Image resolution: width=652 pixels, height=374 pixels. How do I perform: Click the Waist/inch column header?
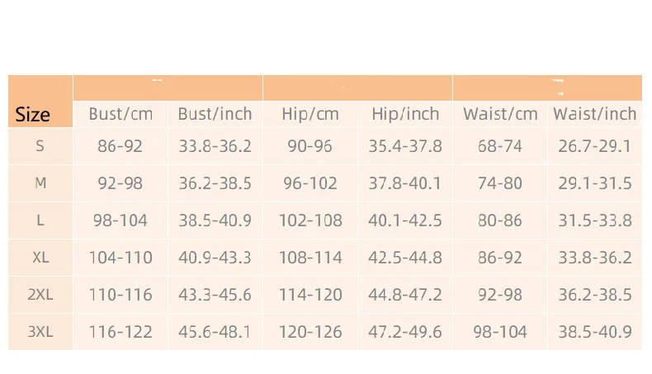coord(595,114)
